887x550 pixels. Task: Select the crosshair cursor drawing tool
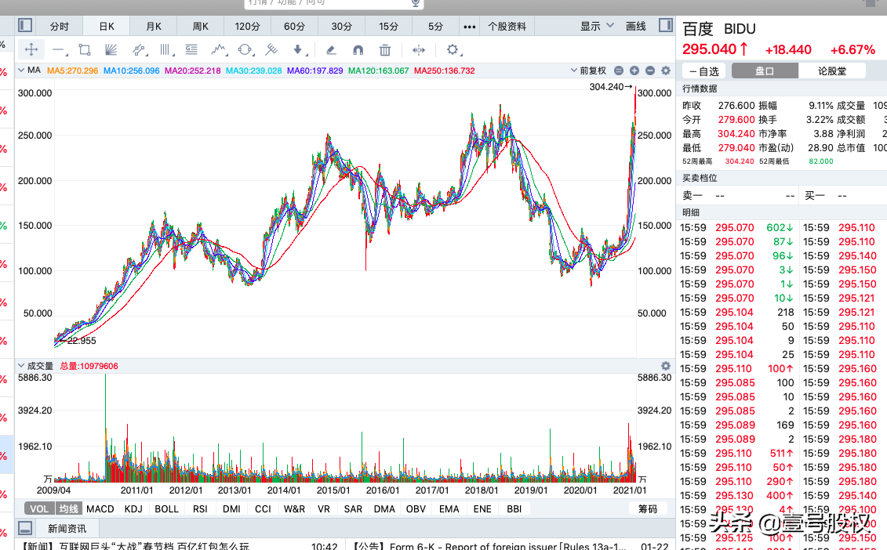click(x=31, y=50)
